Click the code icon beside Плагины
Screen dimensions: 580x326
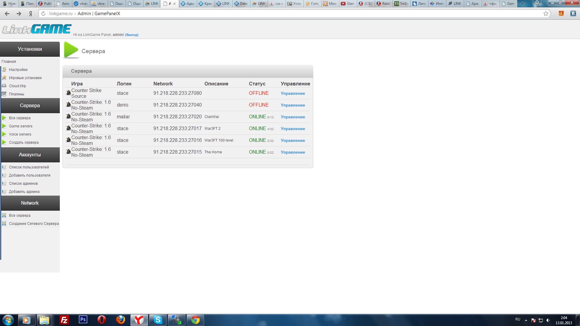(x=4, y=94)
